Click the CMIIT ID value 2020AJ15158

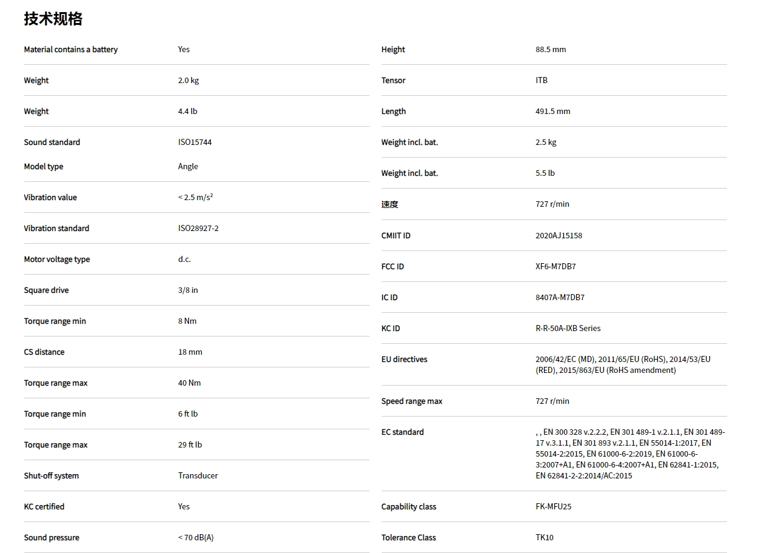(x=559, y=235)
